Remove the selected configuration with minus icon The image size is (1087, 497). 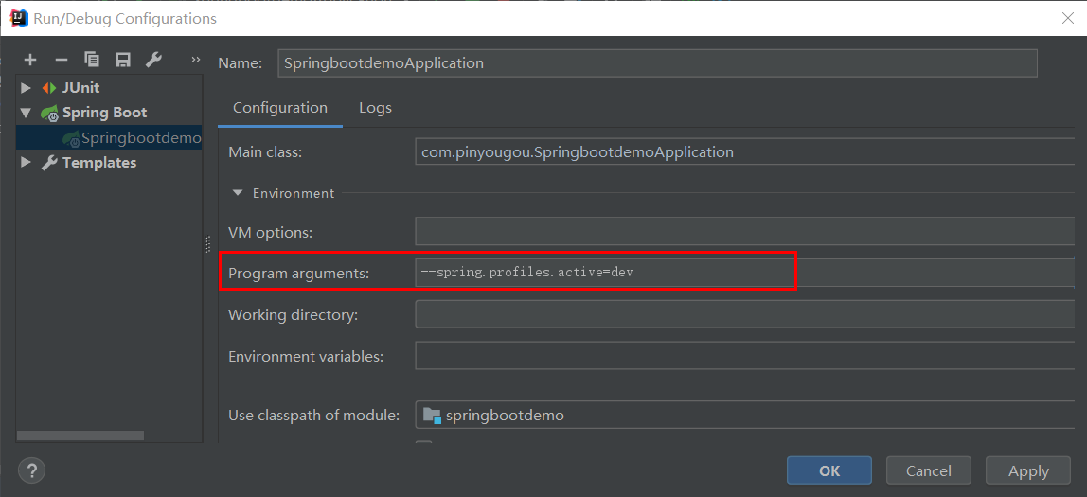pyautogui.click(x=61, y=60)
